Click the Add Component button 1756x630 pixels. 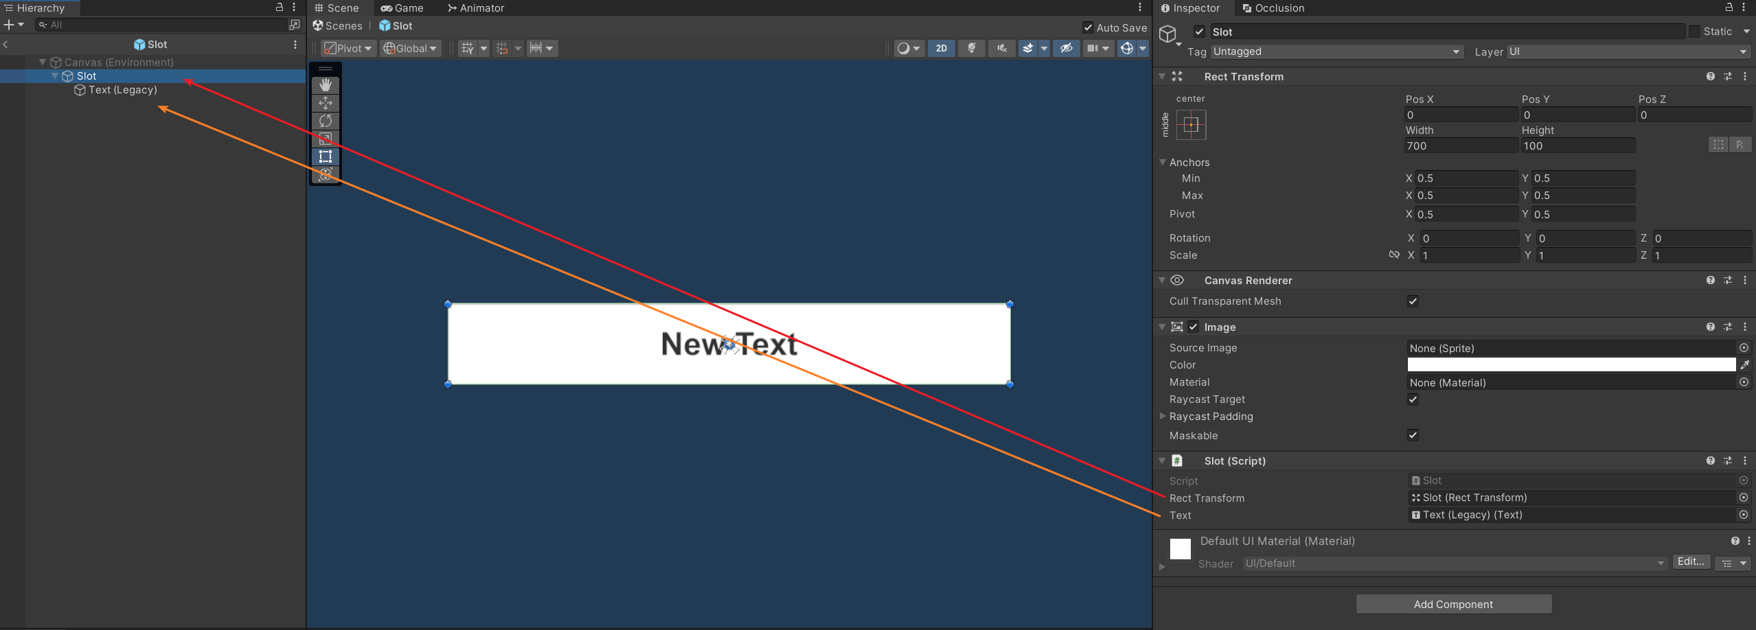(1453, 604)
